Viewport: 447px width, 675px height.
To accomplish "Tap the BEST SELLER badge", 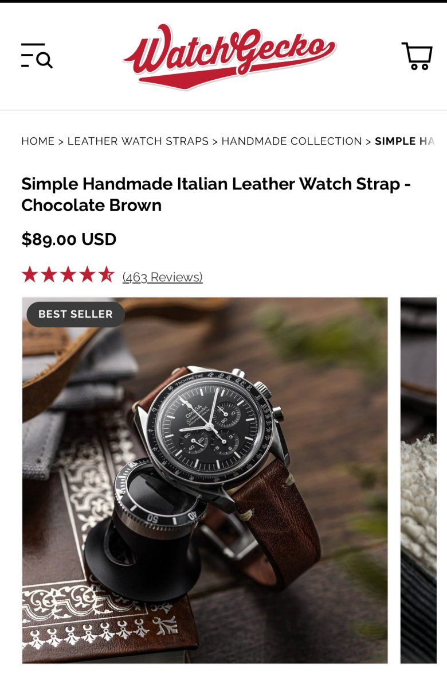I will [x=76, y=315].
